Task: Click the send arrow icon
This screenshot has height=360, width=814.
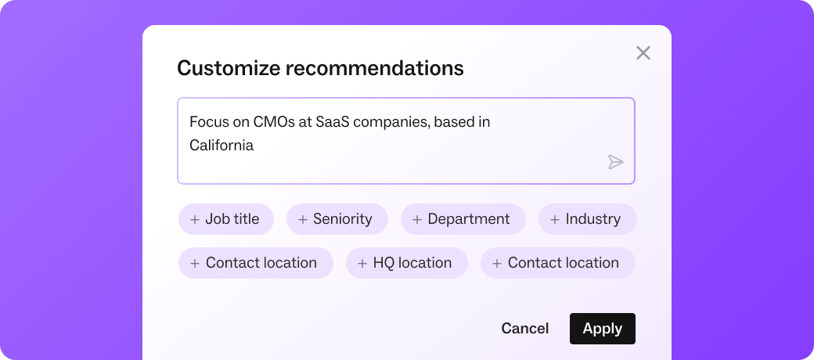Action: click(x=616, y=162)
